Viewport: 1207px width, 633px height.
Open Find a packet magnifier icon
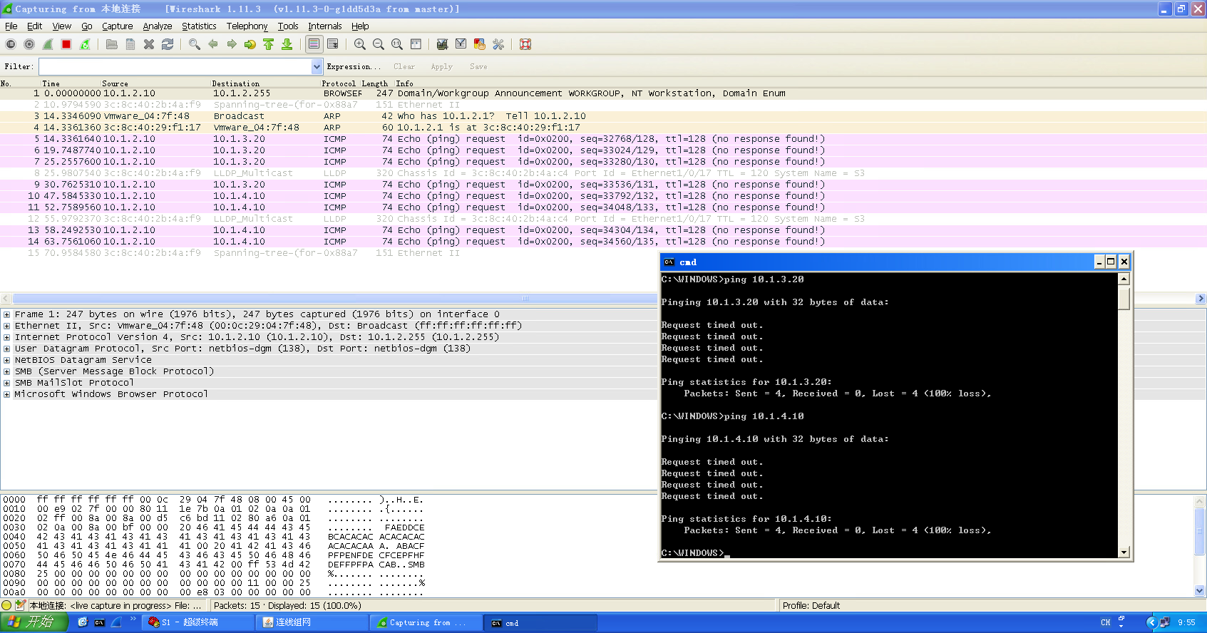click(195, 44)
